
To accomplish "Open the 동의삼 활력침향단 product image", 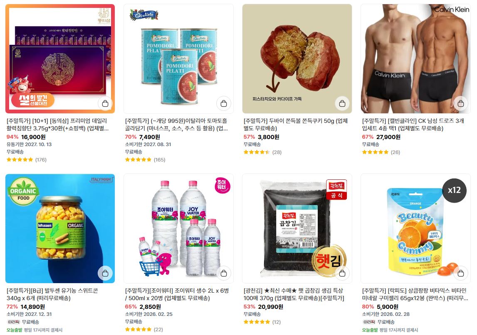I will [x=60, y=59].
